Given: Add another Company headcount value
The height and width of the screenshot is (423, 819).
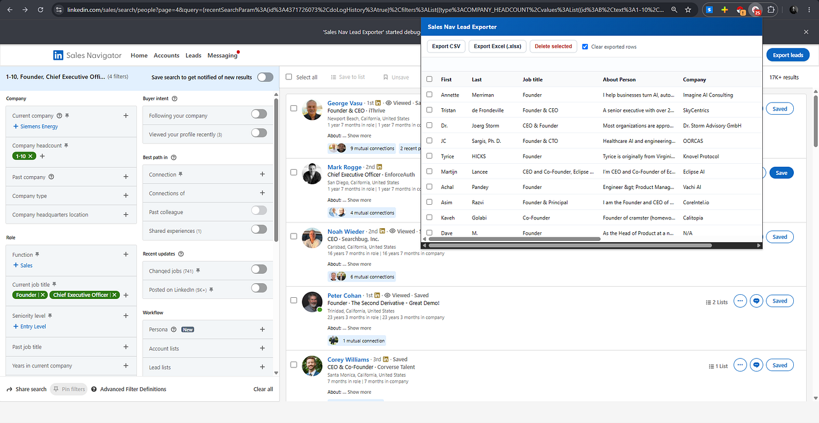Looking at the screenshot, I should pos(42,156).
